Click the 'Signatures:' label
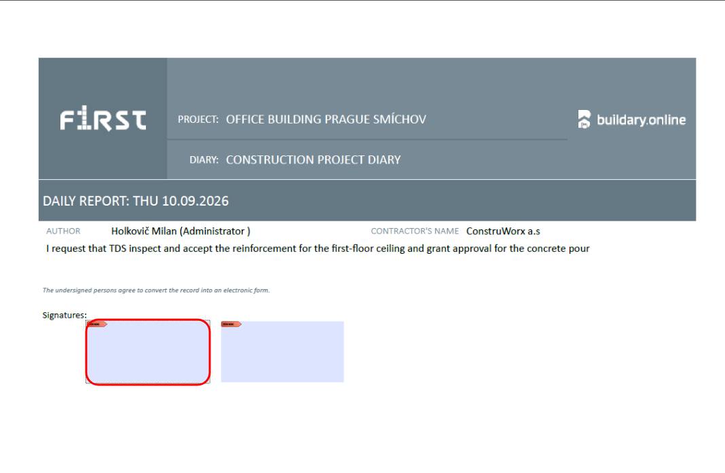 [64, 315]
